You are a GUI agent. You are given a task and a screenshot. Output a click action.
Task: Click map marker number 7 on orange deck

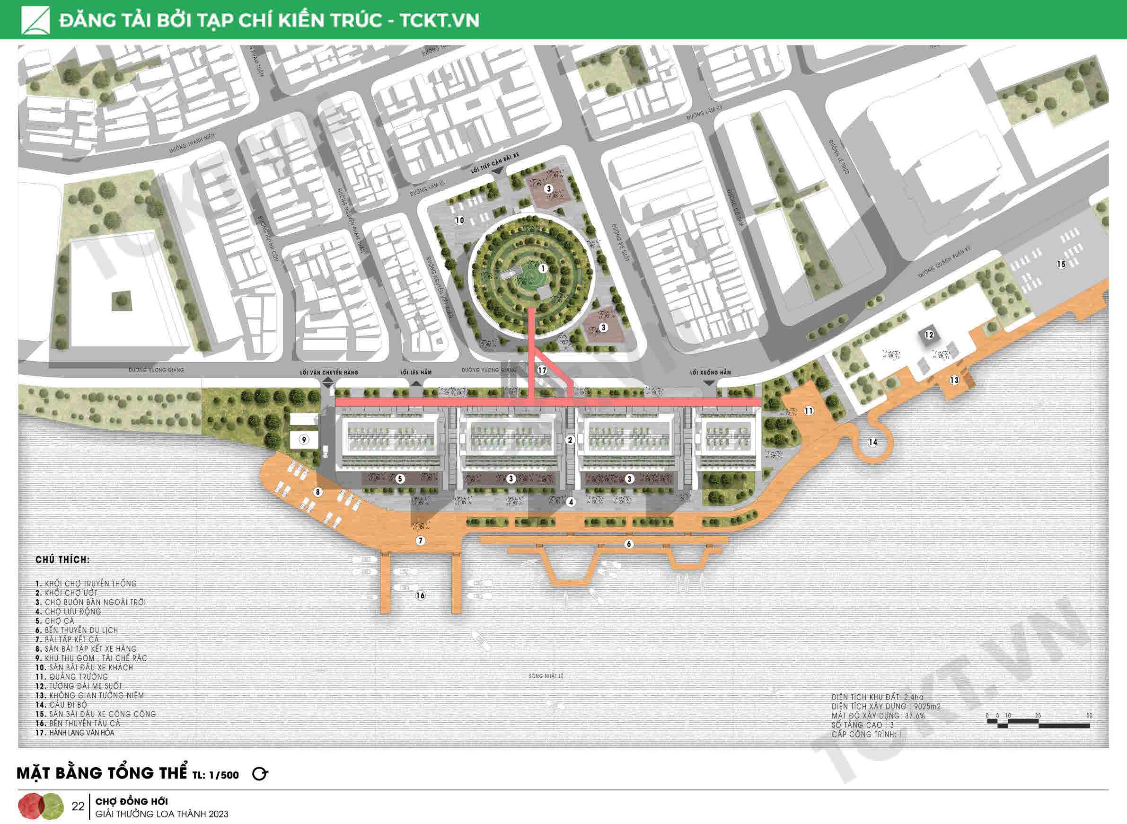point(421,540)
